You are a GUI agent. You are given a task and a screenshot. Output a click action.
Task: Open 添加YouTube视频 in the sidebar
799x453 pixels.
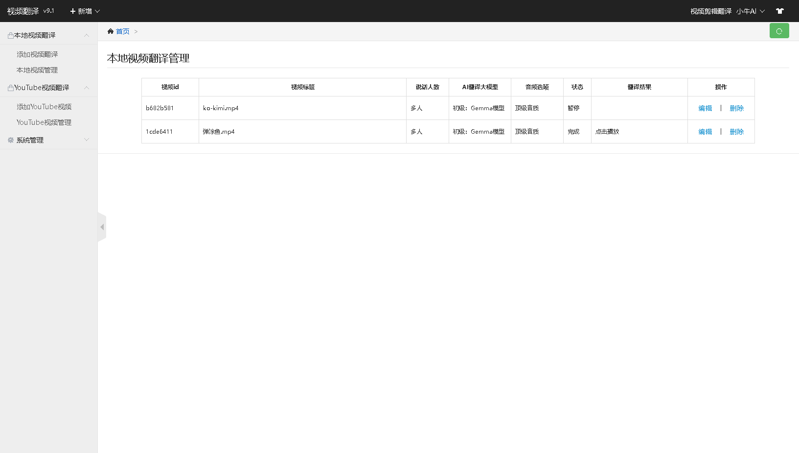(x=44, y=107)
